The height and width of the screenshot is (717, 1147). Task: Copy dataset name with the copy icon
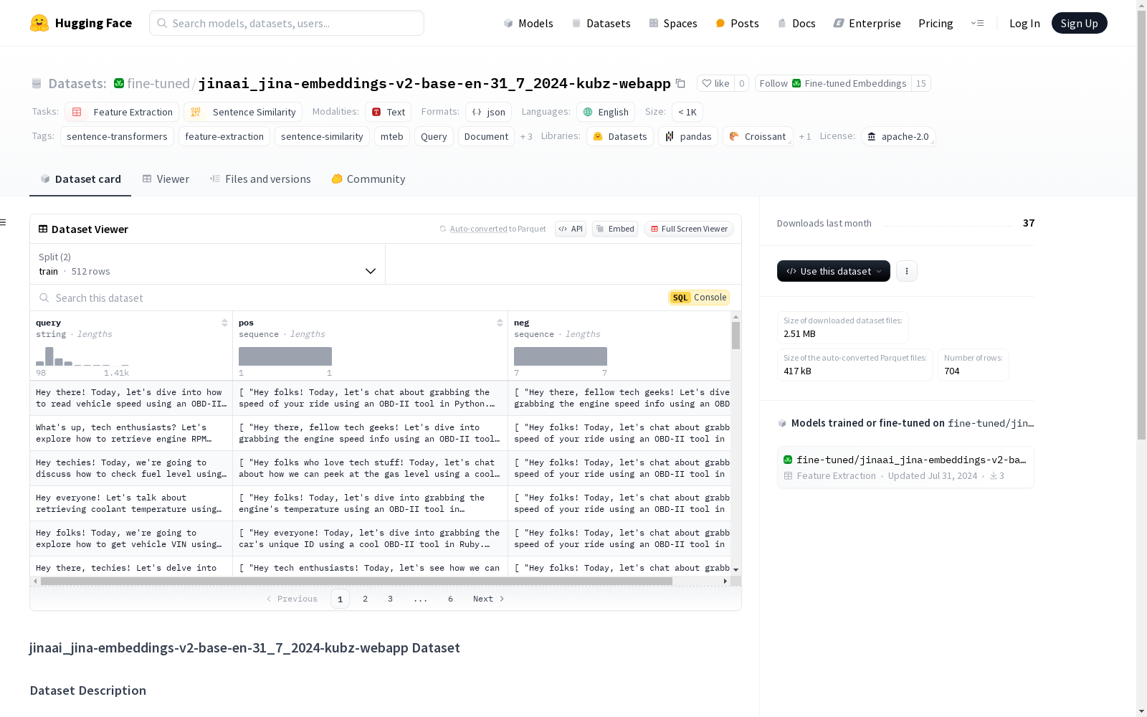(680, 84)
